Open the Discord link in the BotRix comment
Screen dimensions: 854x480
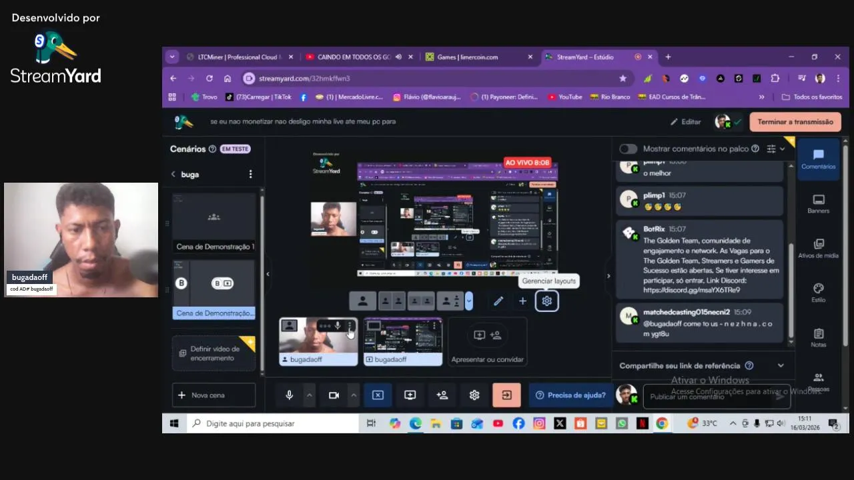[x=691, y=290]
